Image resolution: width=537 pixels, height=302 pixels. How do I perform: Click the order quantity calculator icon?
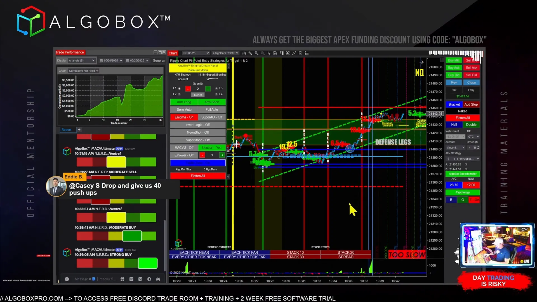pos(475,148)
